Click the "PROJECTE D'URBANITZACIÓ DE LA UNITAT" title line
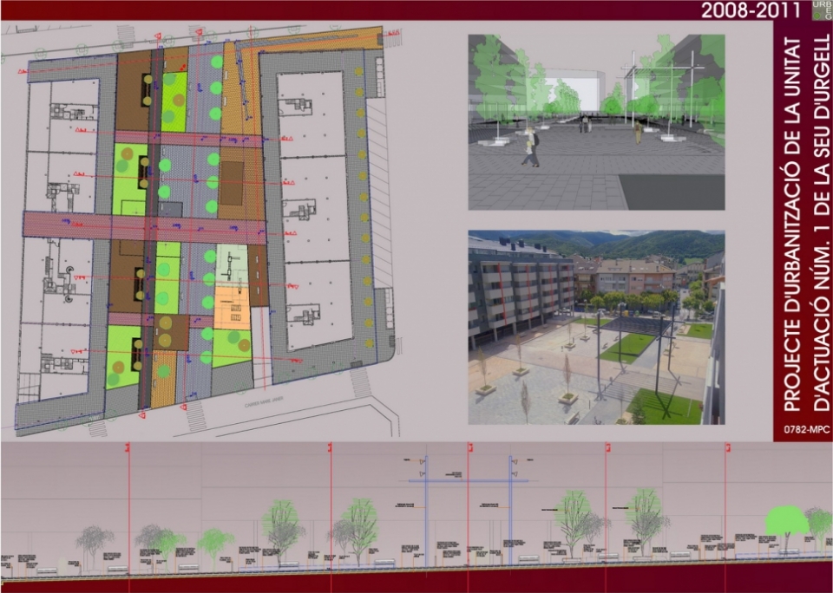This screenshot has height=593, width=833. point(791,224)
